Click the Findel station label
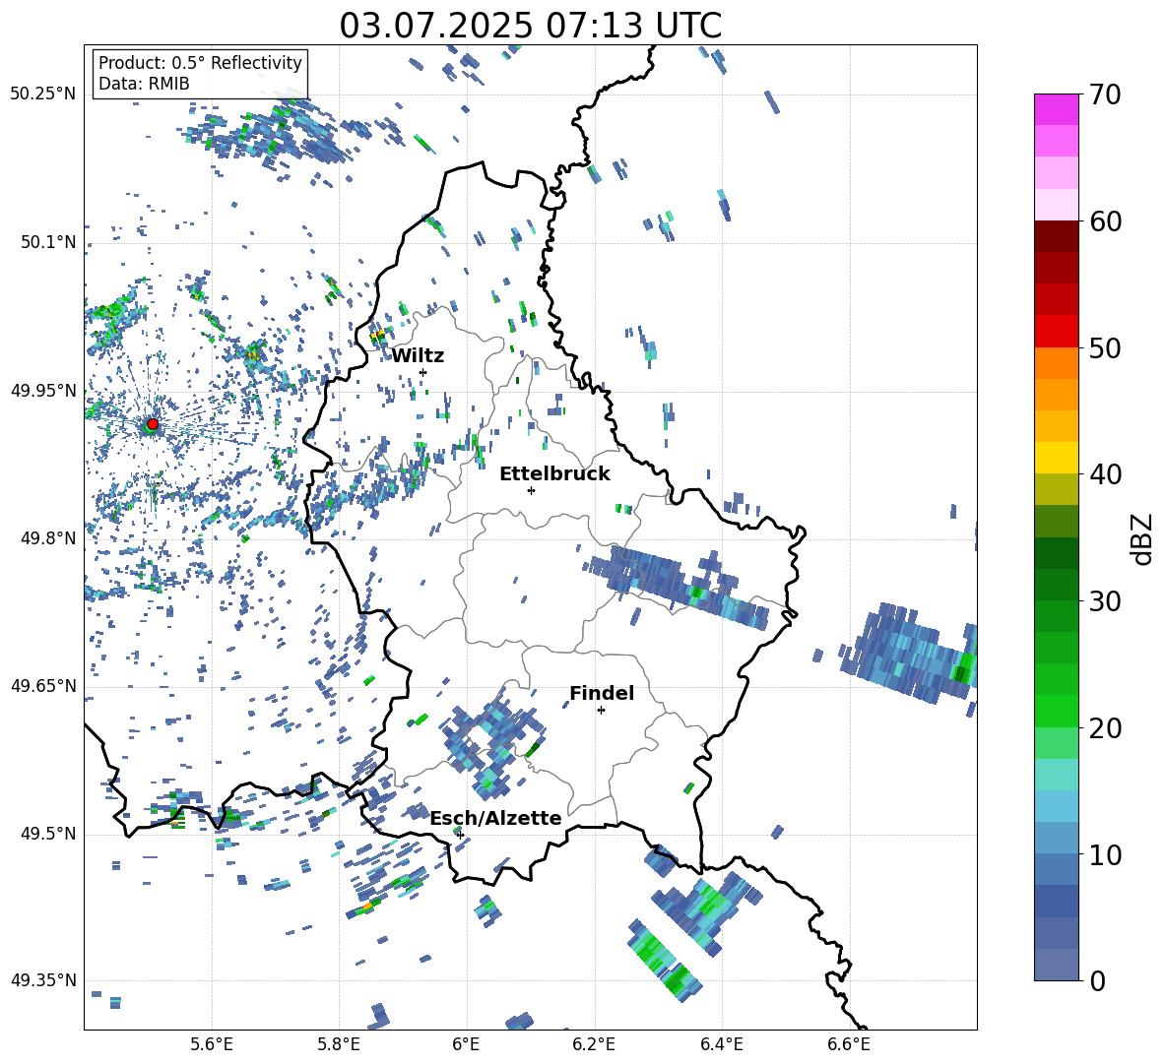The height and width of the screenshot is (1064, 1166). coord(602,693)
